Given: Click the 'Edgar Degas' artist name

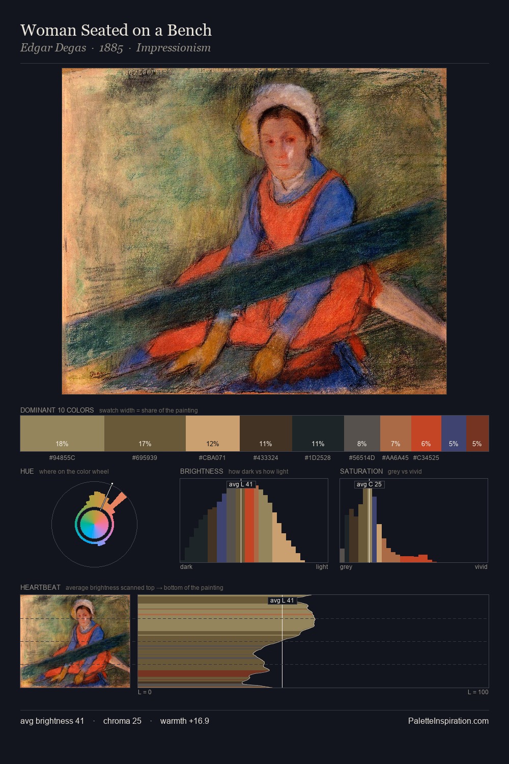Looking at the screenshot, I should click(53, 48).
